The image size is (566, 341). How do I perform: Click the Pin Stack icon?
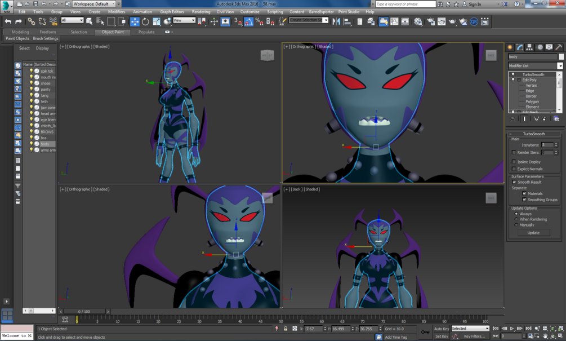click(512, 118)
